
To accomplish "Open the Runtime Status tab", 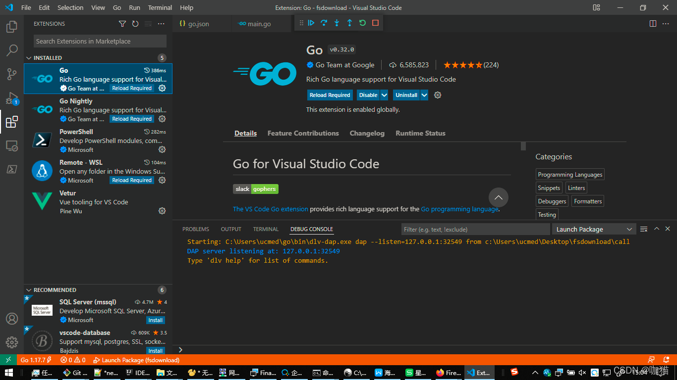I will pyautogui.click(x=420, y=133).
